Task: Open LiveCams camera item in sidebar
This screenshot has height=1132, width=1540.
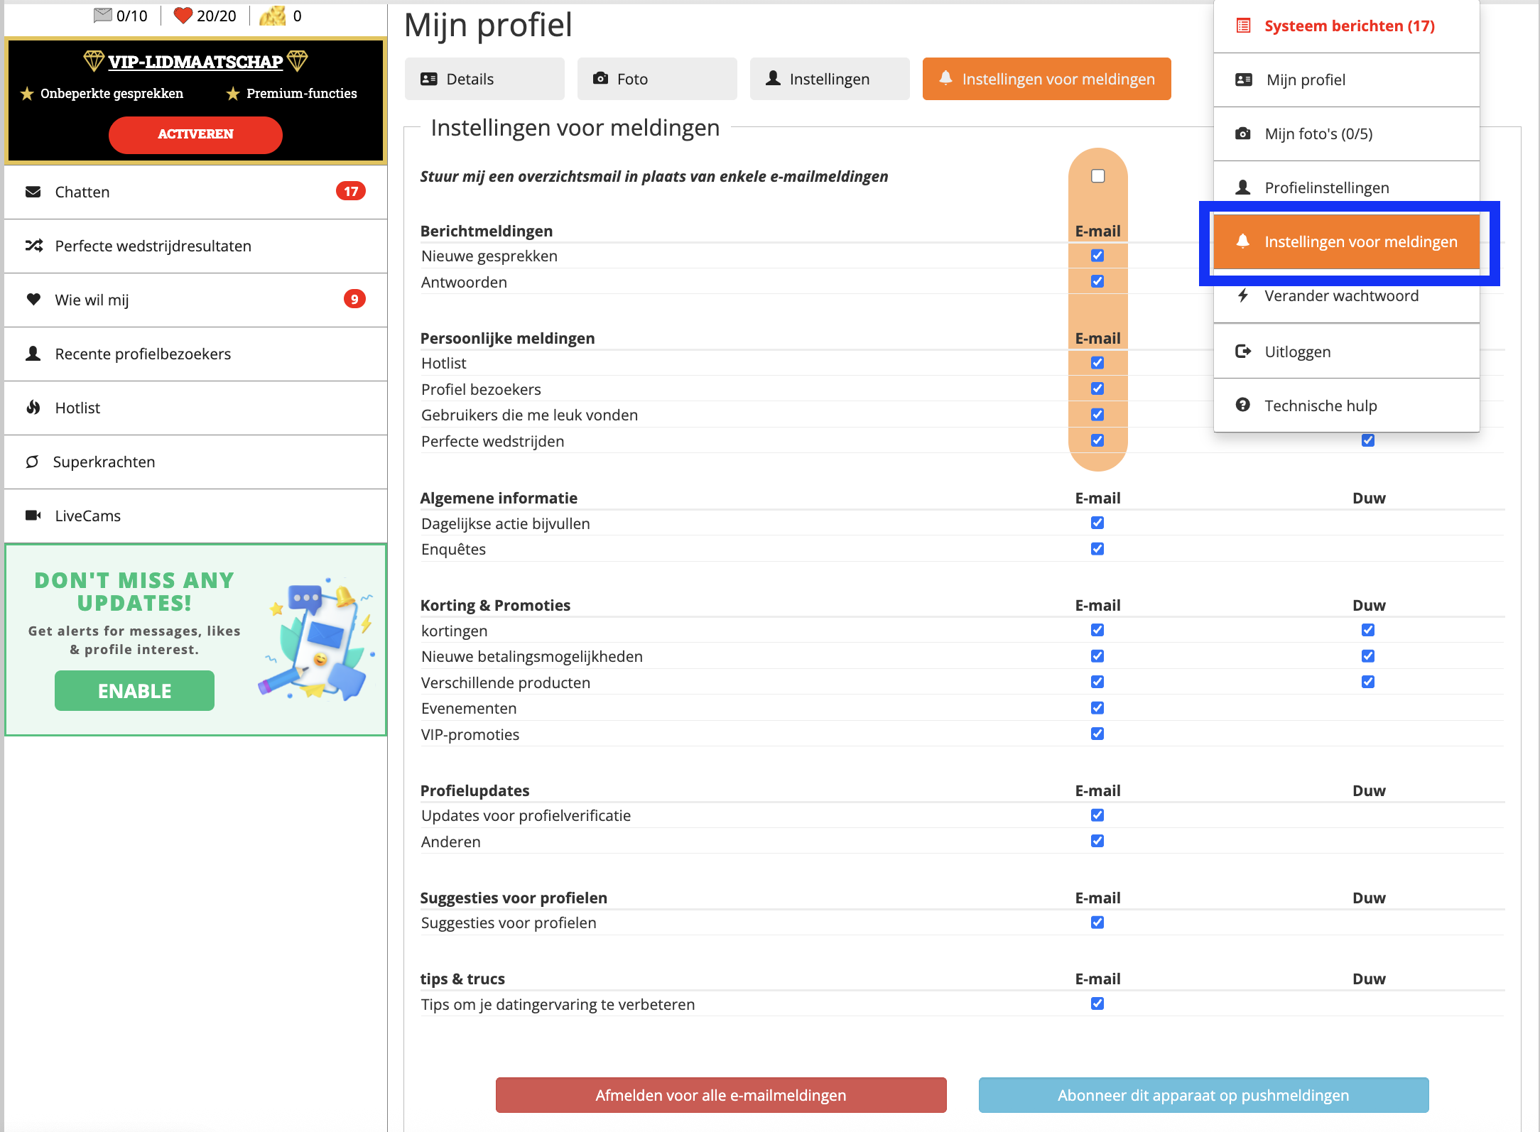Action: [x=87, y=516]
